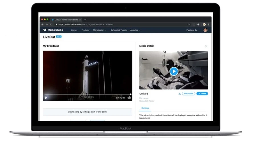This screenshot has height=142, width=254.
Task: Click the yellow Chrome profile avatar
Action: [x=204, y=24]
